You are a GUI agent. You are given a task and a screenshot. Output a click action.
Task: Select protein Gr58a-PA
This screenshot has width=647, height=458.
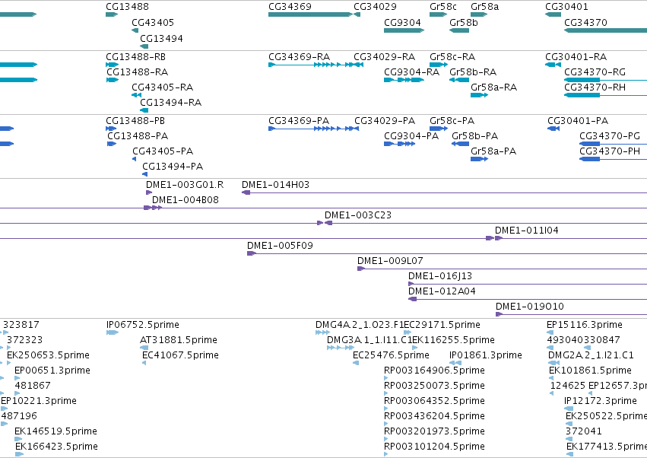pos(493,151)
